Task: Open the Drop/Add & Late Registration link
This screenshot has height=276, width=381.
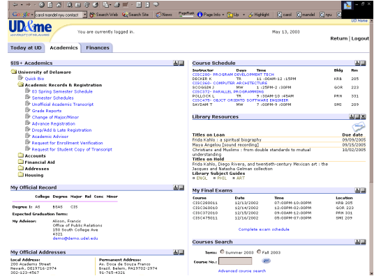Action: pyautogui.click(x=61, y=130)
